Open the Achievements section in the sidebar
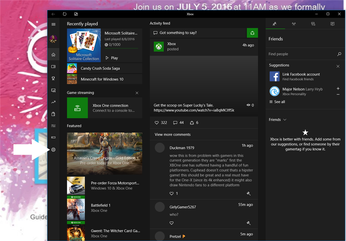346x241 pixels. 53,78
